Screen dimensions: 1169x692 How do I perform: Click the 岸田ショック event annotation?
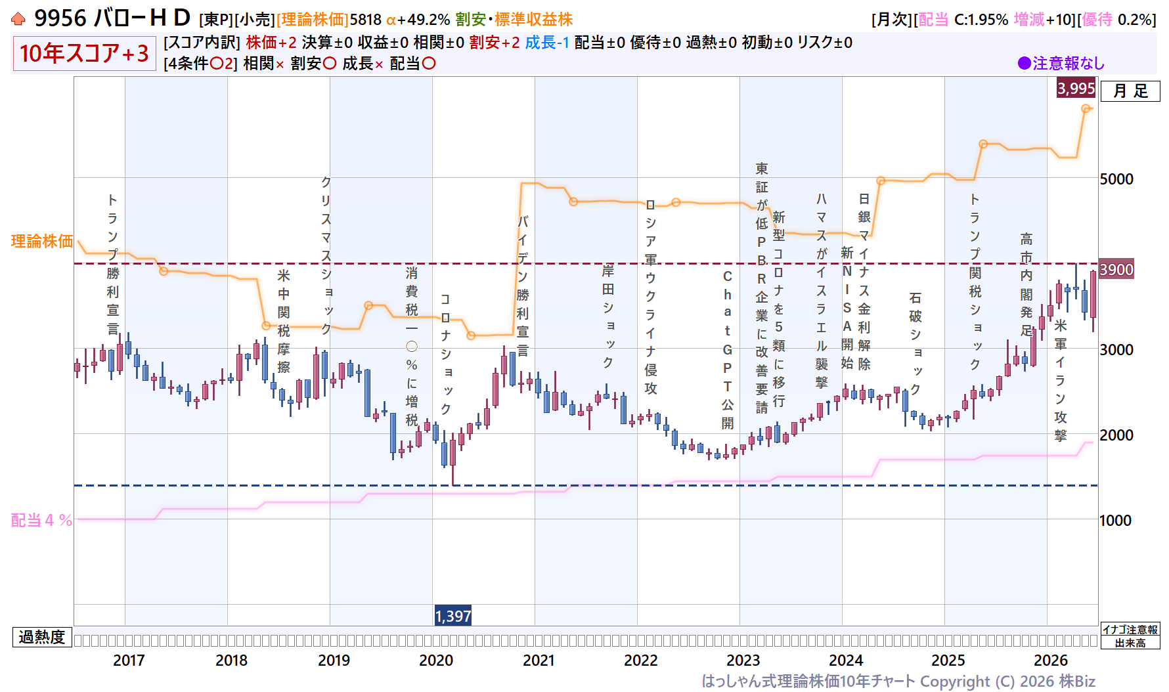pyautogui.click(x=608, y=316)
